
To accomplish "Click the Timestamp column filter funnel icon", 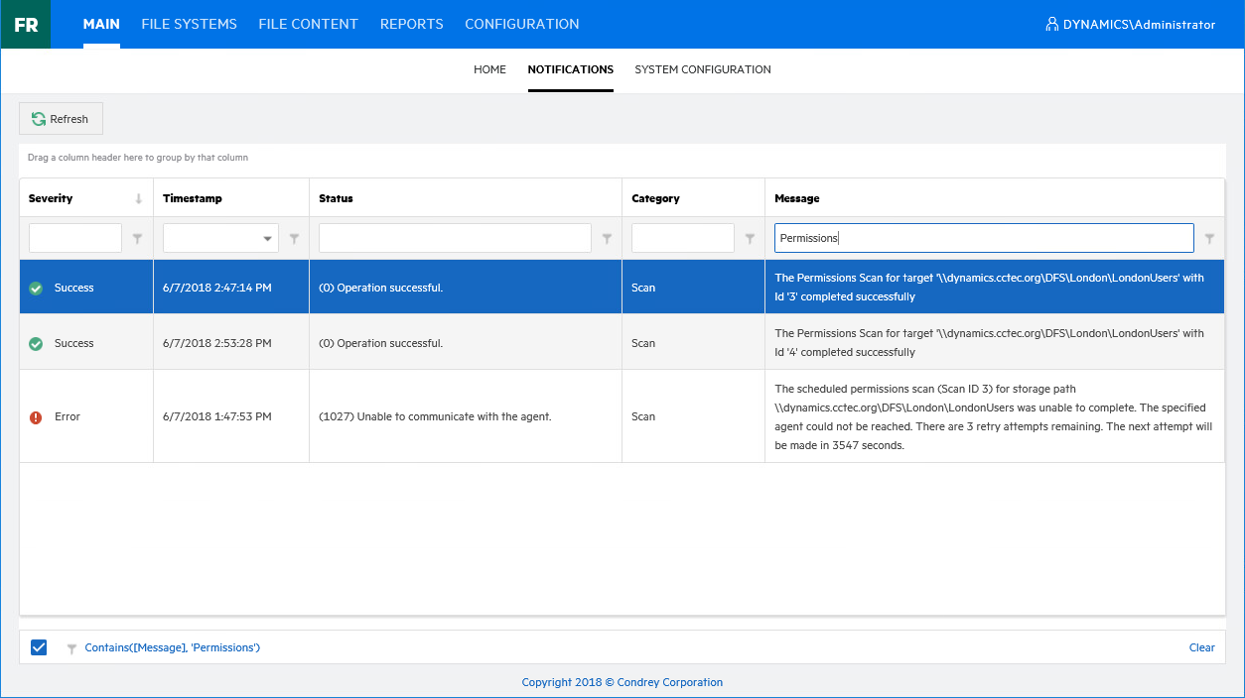I will tap(294, 239).
